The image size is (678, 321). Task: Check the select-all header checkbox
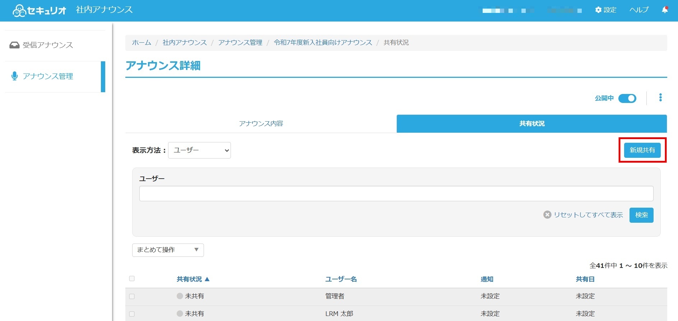(x=132, y=279)
